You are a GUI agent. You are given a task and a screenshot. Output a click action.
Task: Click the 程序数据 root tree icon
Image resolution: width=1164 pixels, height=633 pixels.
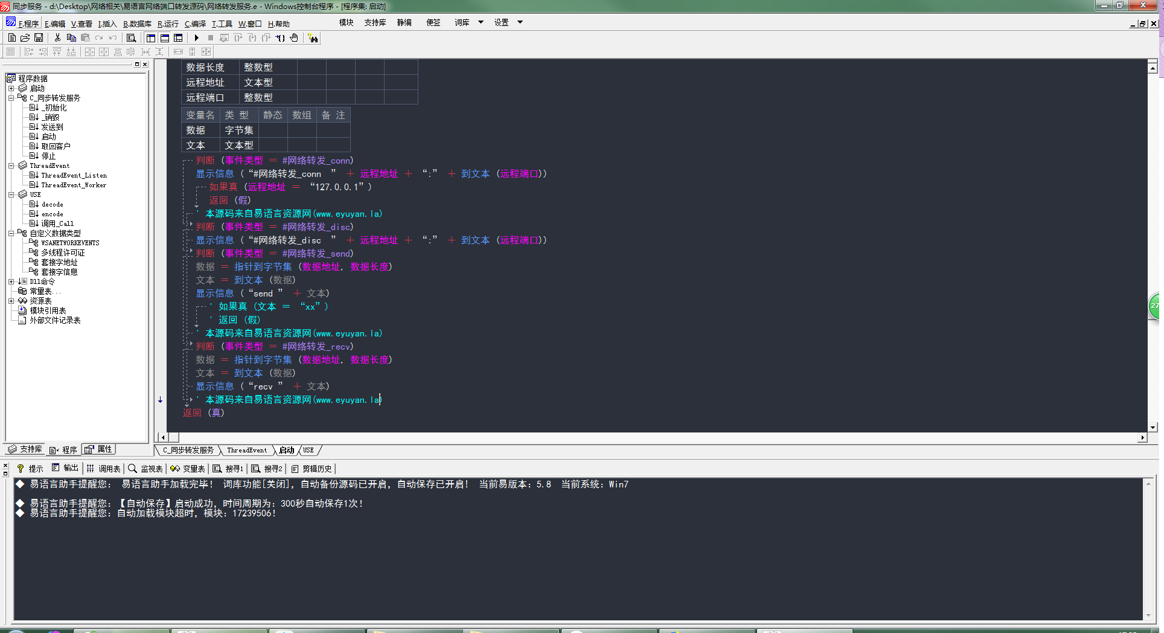(11, 79)
